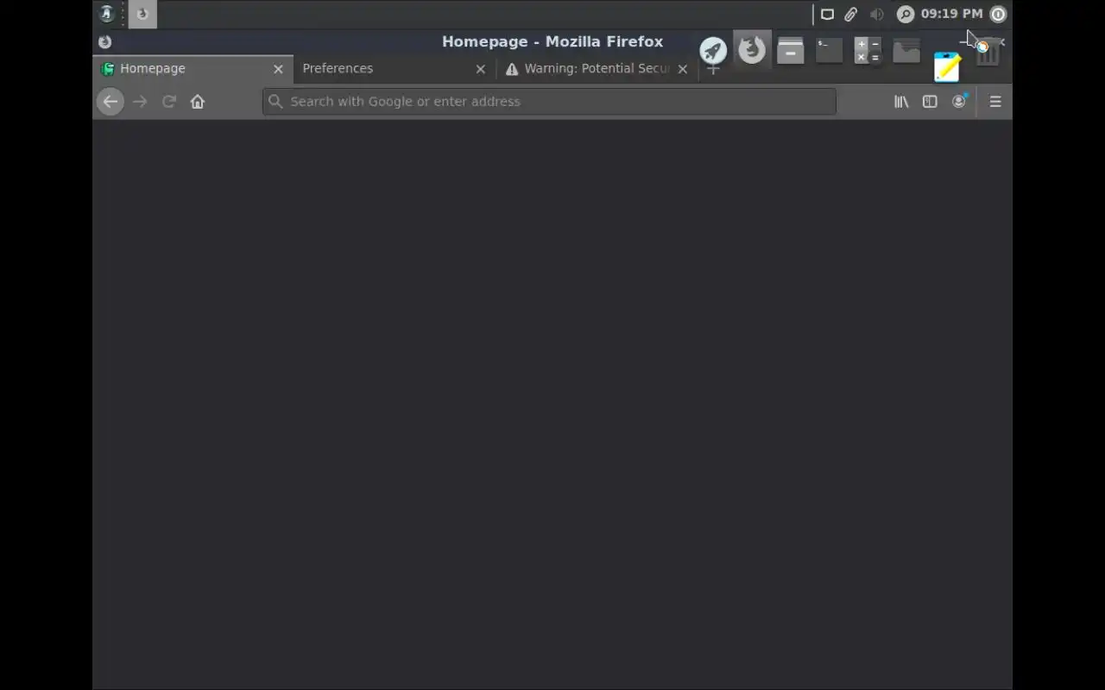The image size is (1105, 690).
Task: Close the Homepage tab
Action: [278, 69]
